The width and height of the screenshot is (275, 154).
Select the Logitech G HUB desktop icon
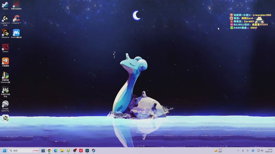[x=5, y=21]
